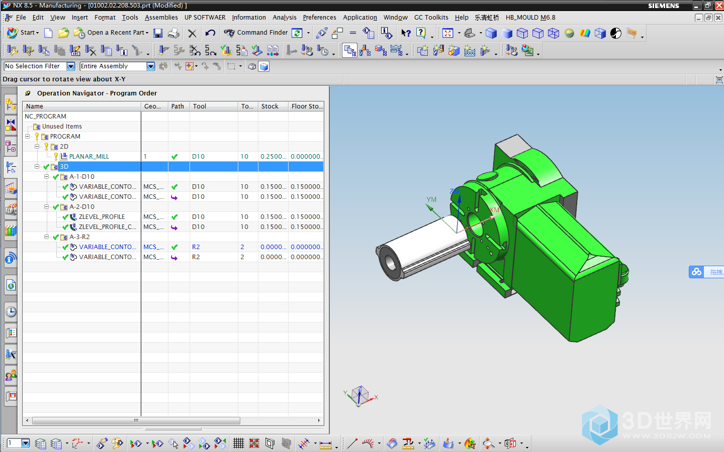
Task: Toggle the pin icon on Operation Navigator
Action: click(x=28, y=93)
